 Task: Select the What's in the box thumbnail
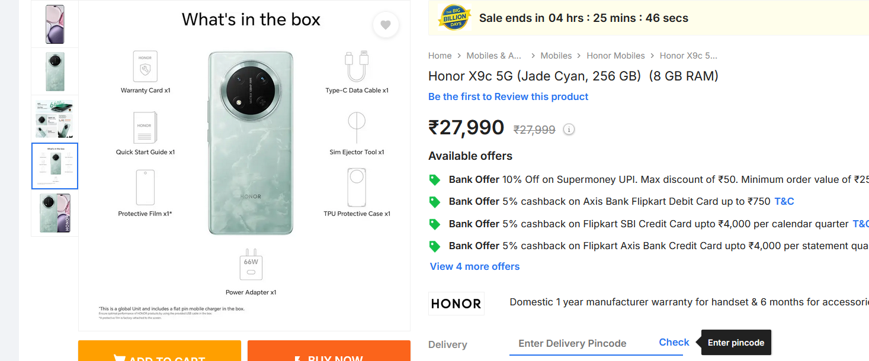pyautogui.click(x=54, y=166)
